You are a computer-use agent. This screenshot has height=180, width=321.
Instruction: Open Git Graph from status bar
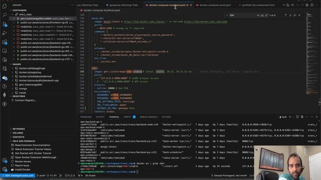point(90,175)
